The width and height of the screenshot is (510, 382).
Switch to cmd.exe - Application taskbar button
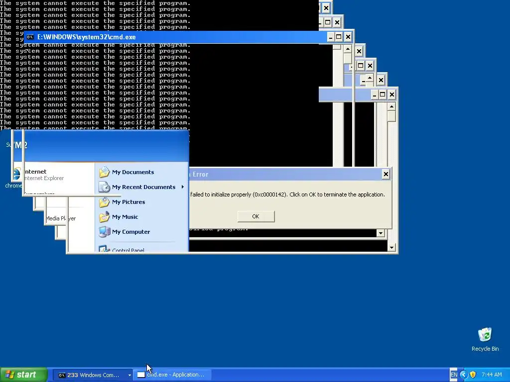click(172, 375)
